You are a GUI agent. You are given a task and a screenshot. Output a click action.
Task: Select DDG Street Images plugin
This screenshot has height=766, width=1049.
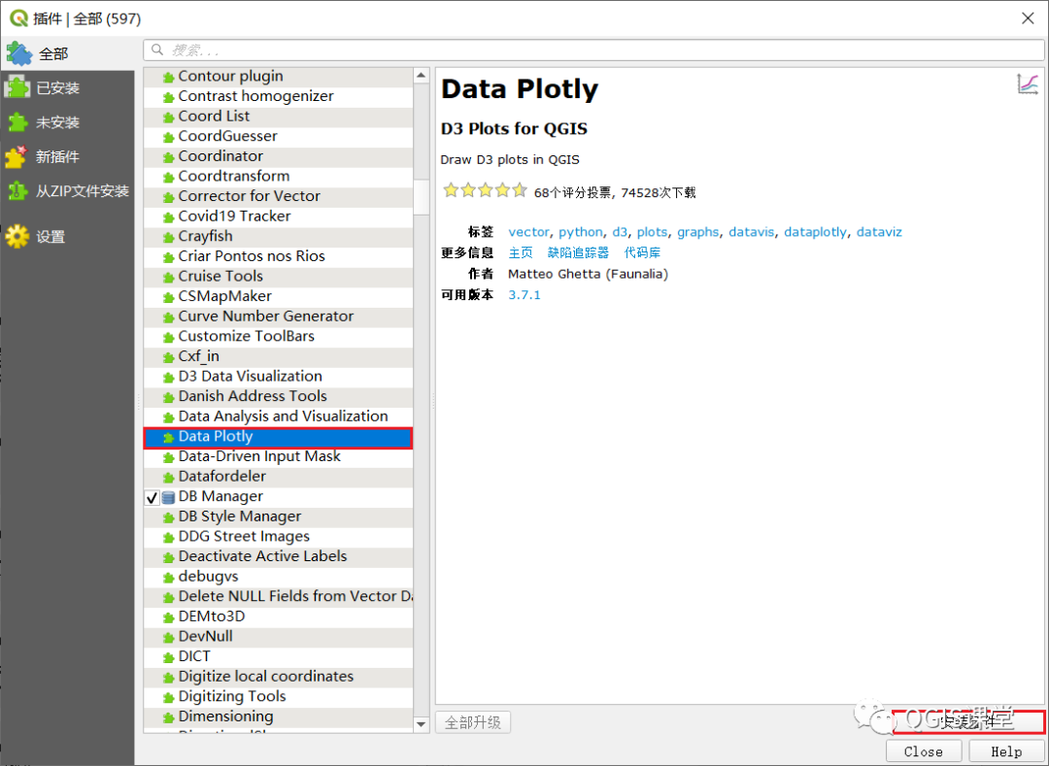279,537
